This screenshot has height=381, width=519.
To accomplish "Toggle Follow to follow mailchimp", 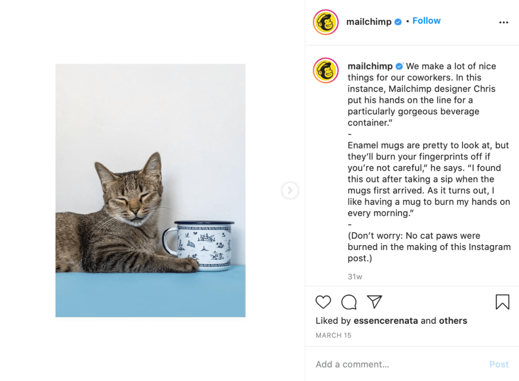I will coord(426,21).
